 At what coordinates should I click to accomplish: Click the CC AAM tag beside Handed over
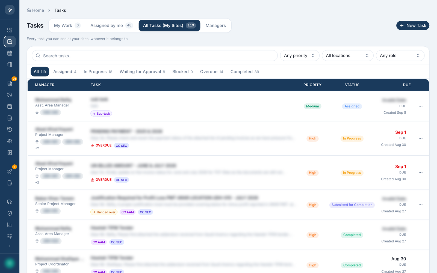[128, 212]
